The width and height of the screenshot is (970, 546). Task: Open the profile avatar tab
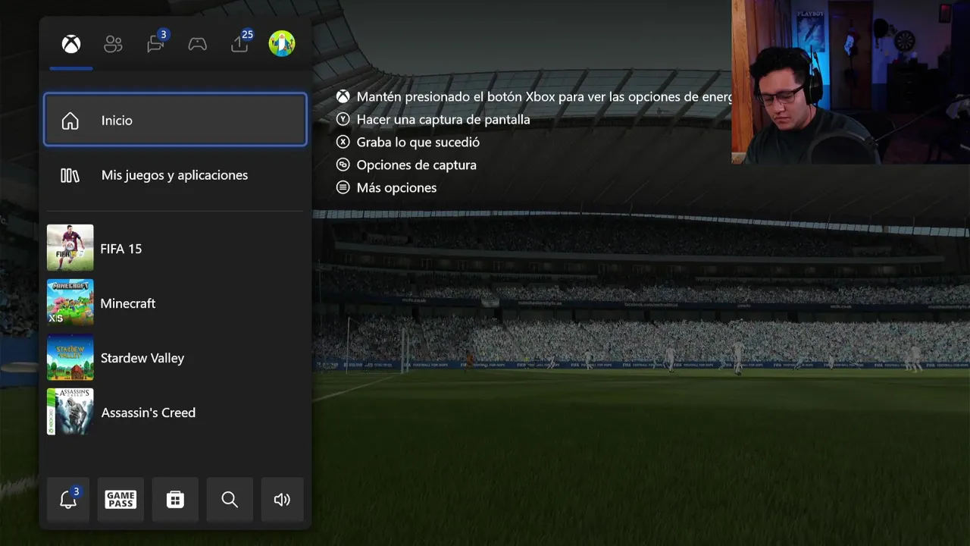tap(282, 43)
